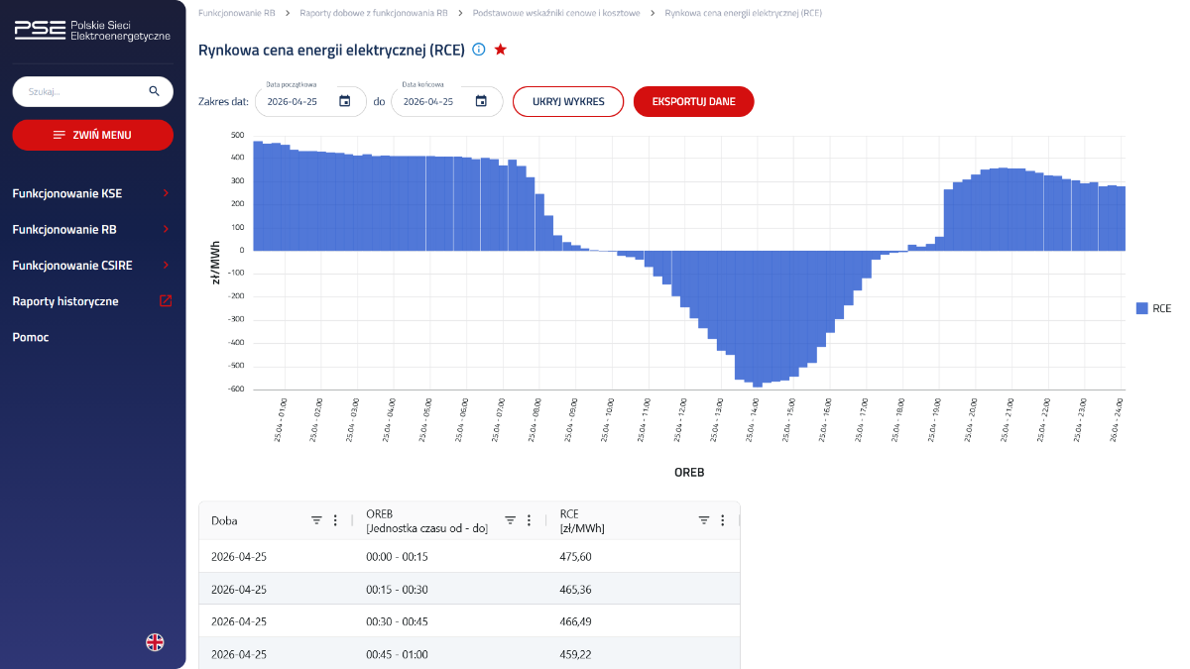Expand Funkcjonowanie RB menu

pos(91,229)
